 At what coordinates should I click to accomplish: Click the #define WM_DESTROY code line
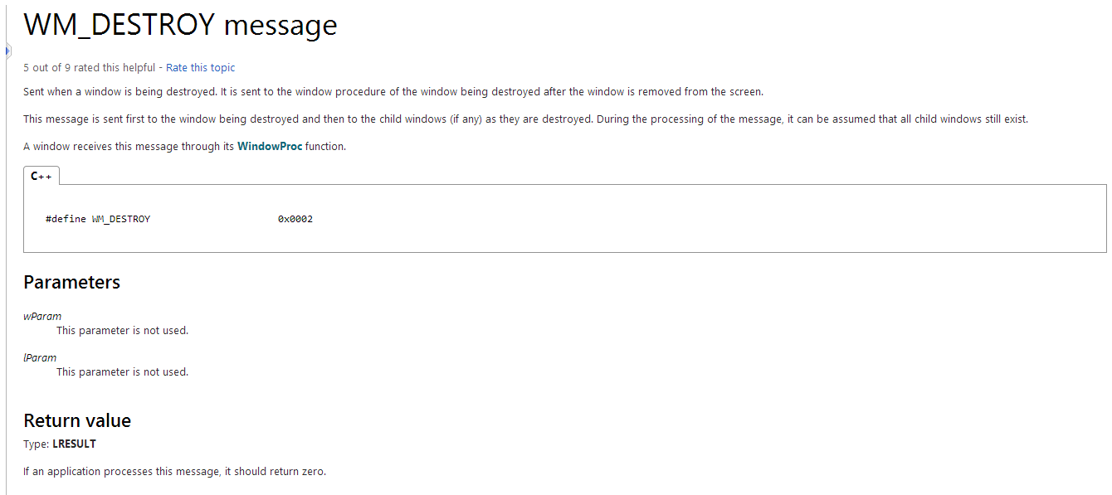(x=98, y=219)
